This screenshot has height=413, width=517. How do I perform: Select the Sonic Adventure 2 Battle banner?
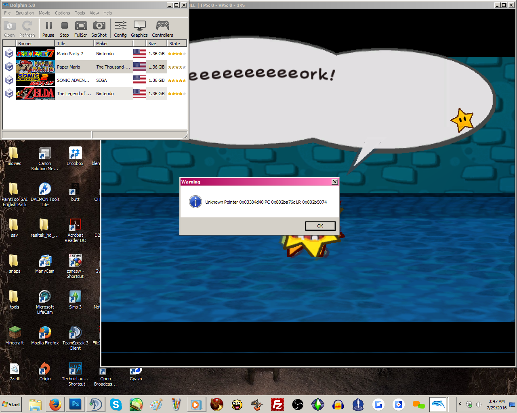coord(36,80)
